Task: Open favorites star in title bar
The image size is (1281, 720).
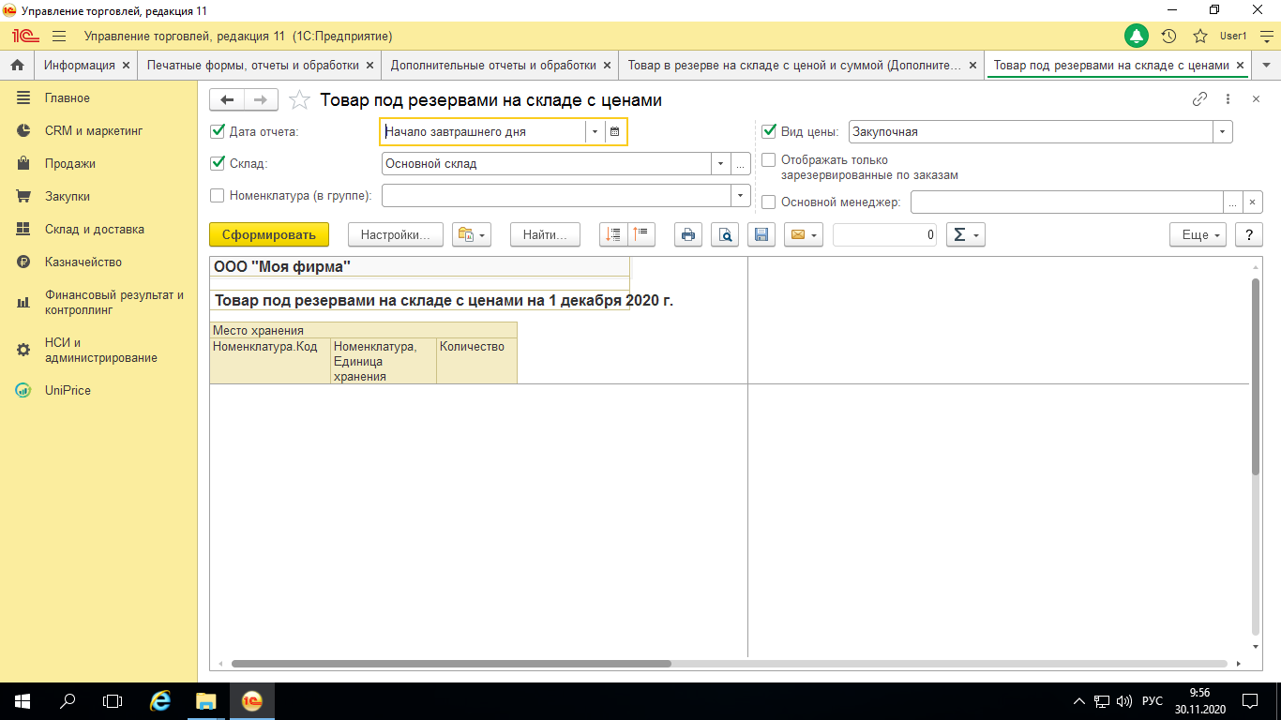Action: tap(1199, 36)
